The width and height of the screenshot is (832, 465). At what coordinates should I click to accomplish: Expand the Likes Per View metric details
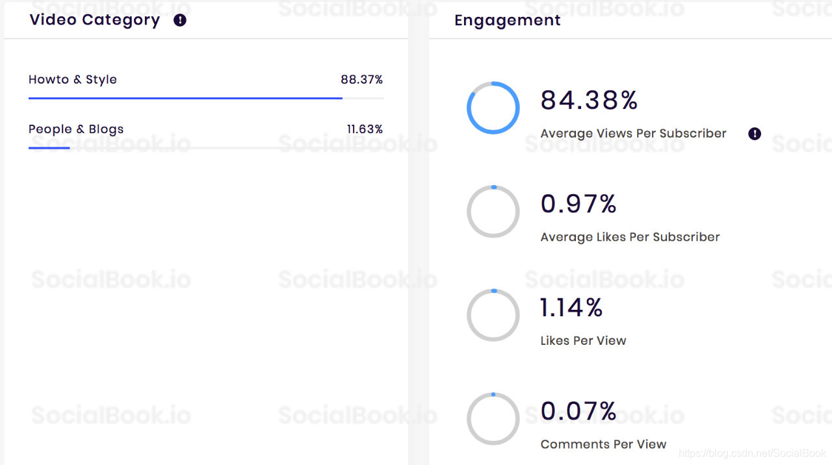coord(583,340)
